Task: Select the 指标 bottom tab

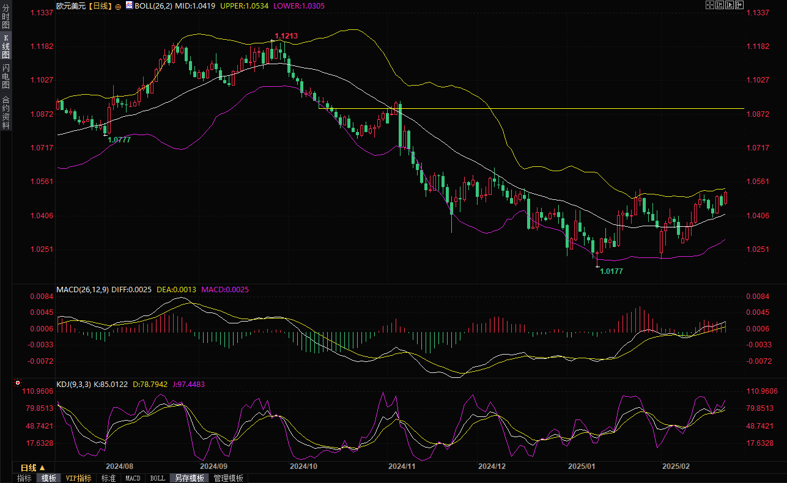Action: (24, 478)
